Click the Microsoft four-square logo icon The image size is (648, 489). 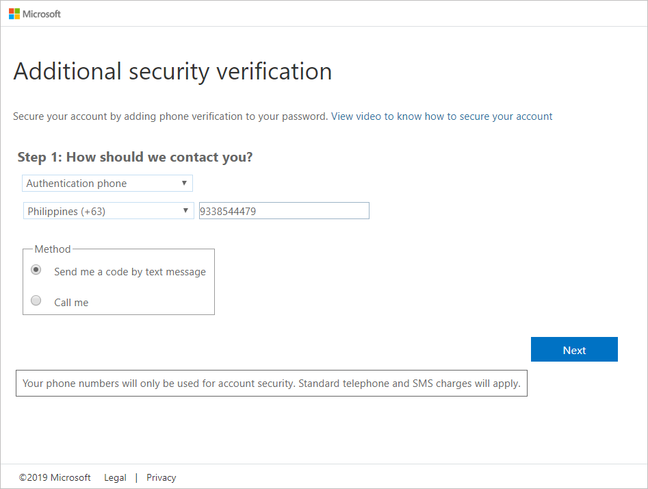click(x=14, y=14)
